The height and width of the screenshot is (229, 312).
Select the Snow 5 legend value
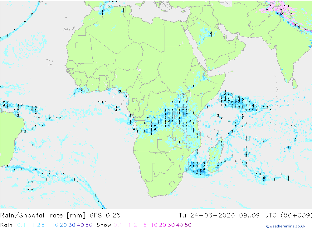point(145,225)
